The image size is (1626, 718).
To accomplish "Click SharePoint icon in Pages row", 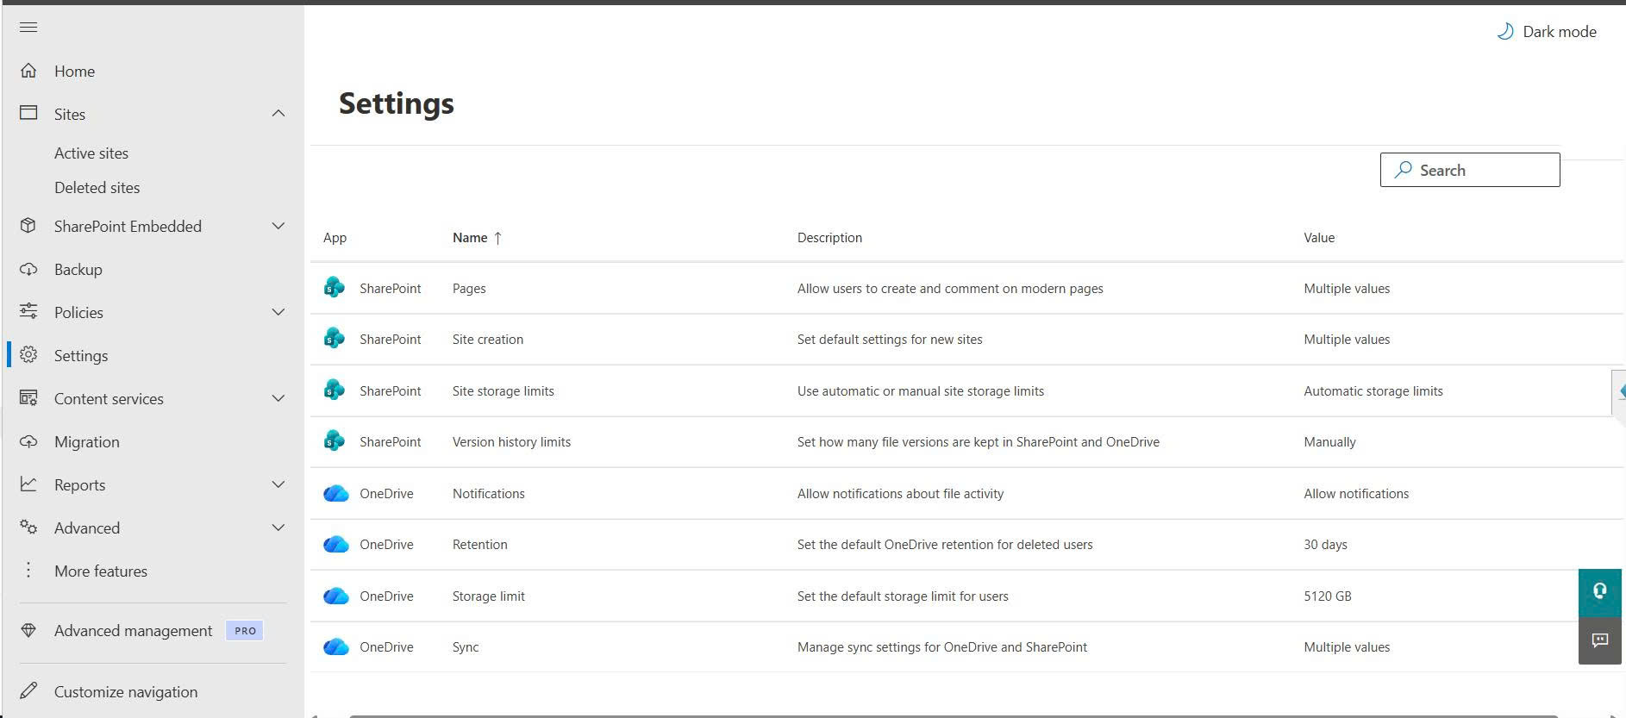I will click(335, 288).
